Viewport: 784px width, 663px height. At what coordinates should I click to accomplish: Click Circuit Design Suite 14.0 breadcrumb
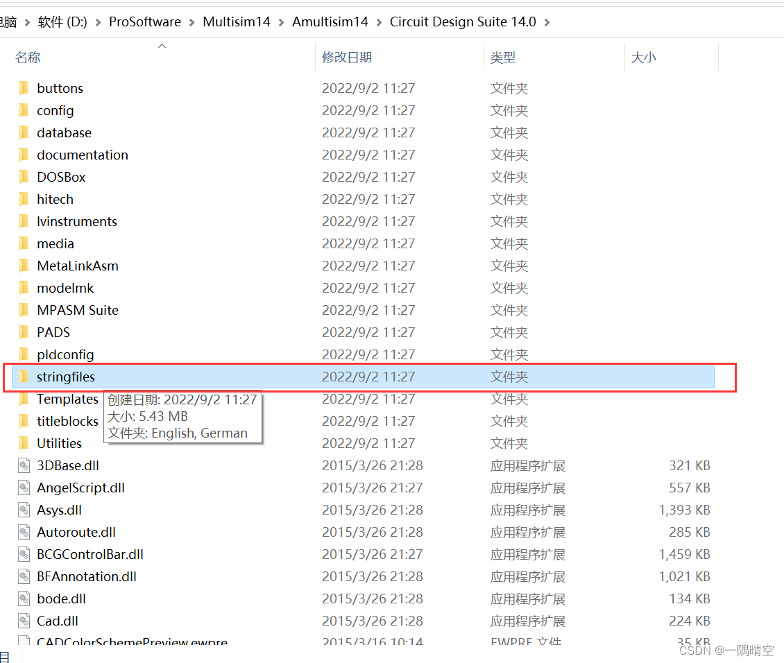click(463, 22)
